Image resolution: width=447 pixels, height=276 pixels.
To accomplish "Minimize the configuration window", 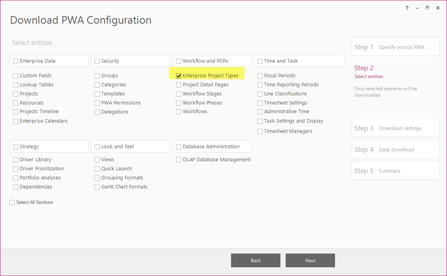I will (417, 8).
